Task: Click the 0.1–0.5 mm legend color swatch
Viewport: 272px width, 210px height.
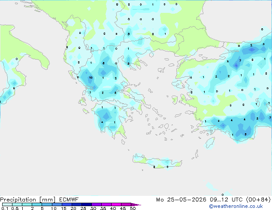Action: [x=7, y=204]
